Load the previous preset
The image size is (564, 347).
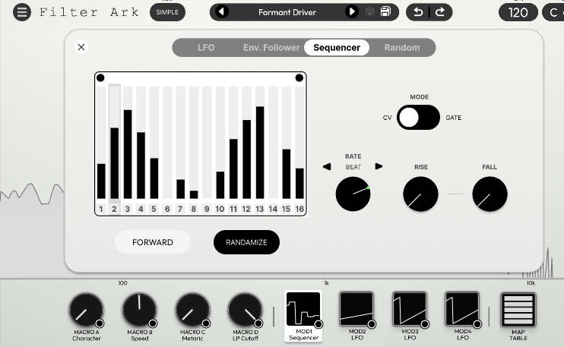tap(221, 12)
